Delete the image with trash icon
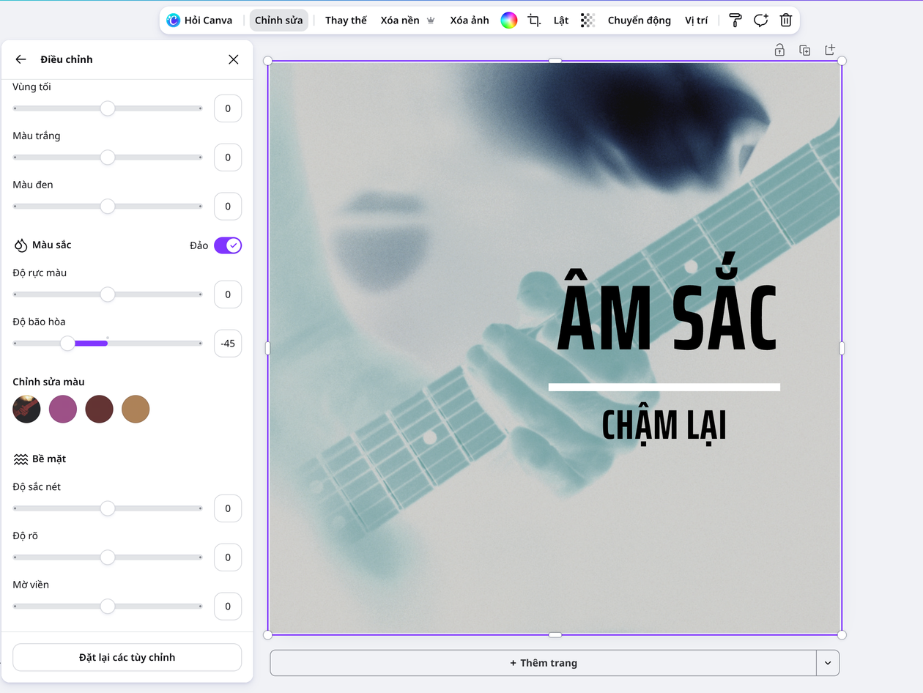 [x=786, y=21]
